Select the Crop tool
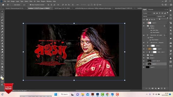 [2, 23]
